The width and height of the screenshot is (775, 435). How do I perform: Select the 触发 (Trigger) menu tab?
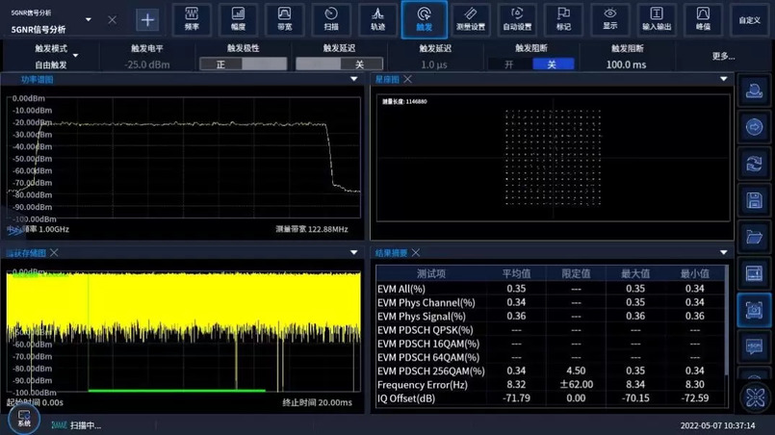tap(424, 19)
